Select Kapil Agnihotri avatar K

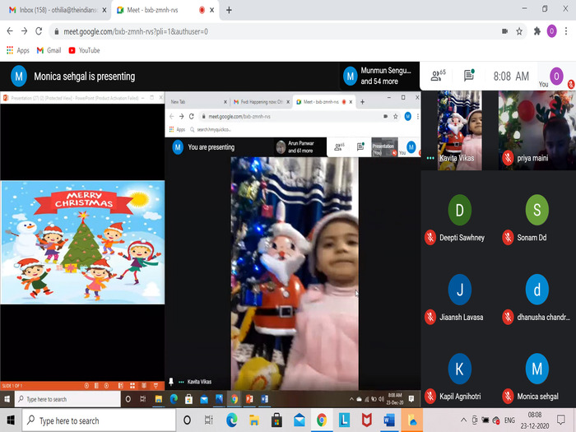point(459,369)
